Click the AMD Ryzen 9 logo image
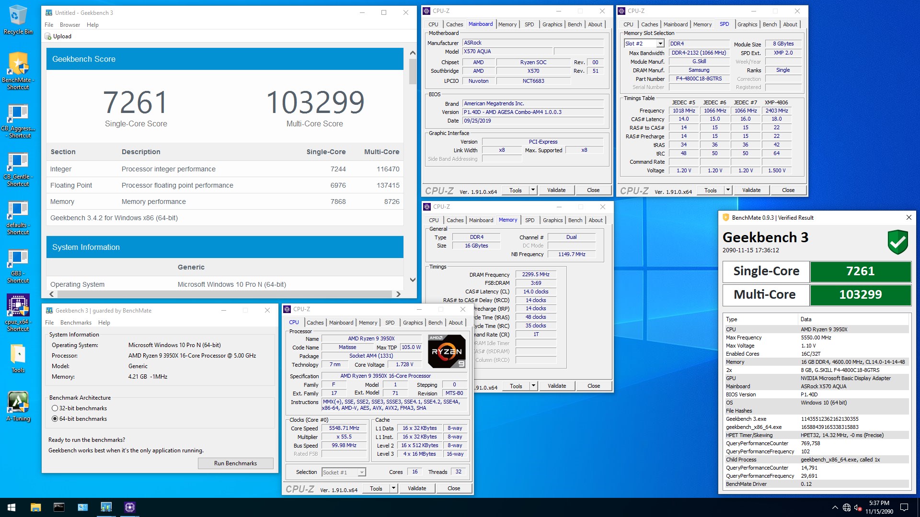The image size is (920, 517). 446,351
